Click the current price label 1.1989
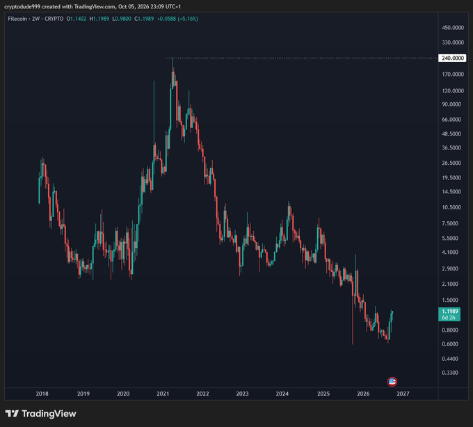The height and width of the screenshot is (427, 473). coord(449,314)
